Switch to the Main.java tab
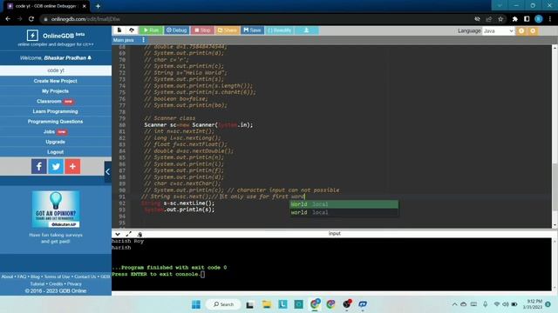Viewport: 558px width, 313px height. 124,40
